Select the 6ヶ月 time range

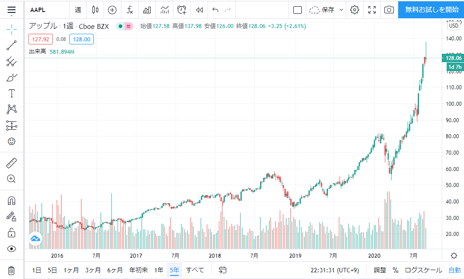pyautogui.click(x=115, y=270)
